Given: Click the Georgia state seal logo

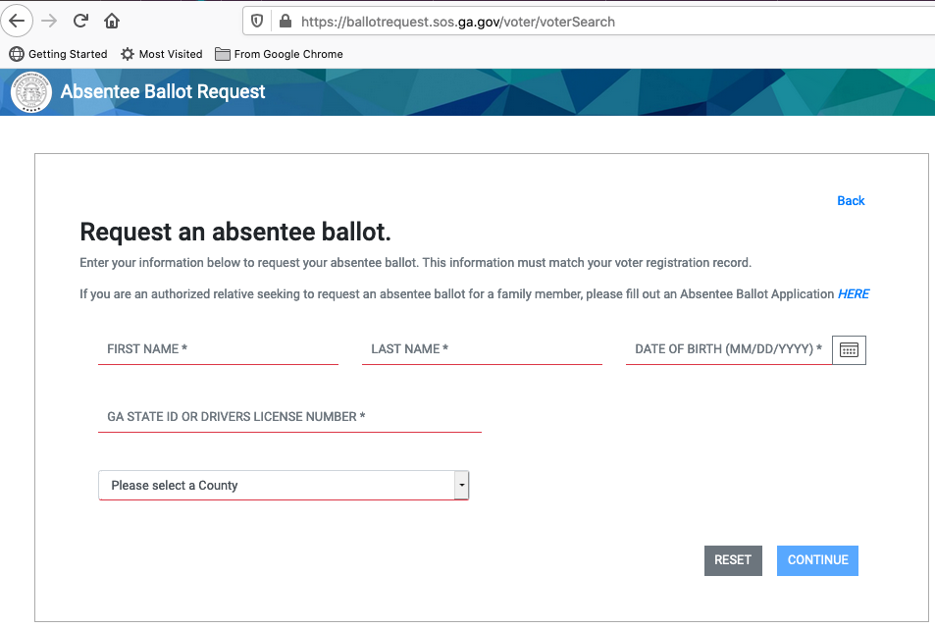Looking at the screenshot, I should pos(31,92).
